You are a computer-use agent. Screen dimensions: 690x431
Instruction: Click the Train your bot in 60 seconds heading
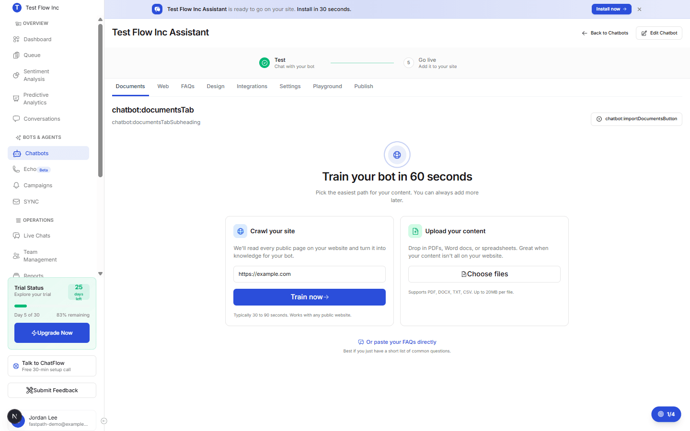pos(397,177)
